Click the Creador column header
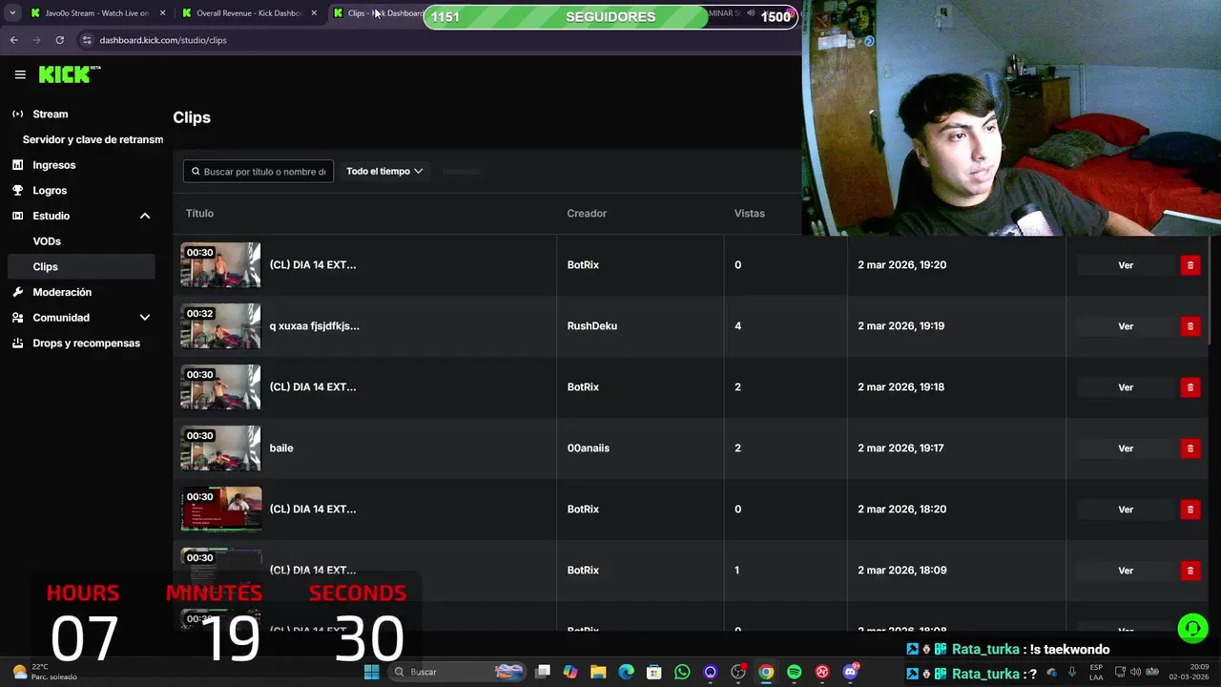Image resolution: width=1221 pixels, height=687 pixels. (587, 214)
